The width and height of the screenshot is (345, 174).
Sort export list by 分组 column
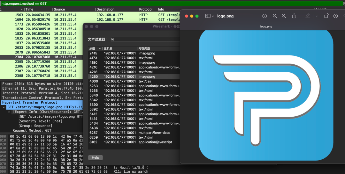click(x=95, y=48)
